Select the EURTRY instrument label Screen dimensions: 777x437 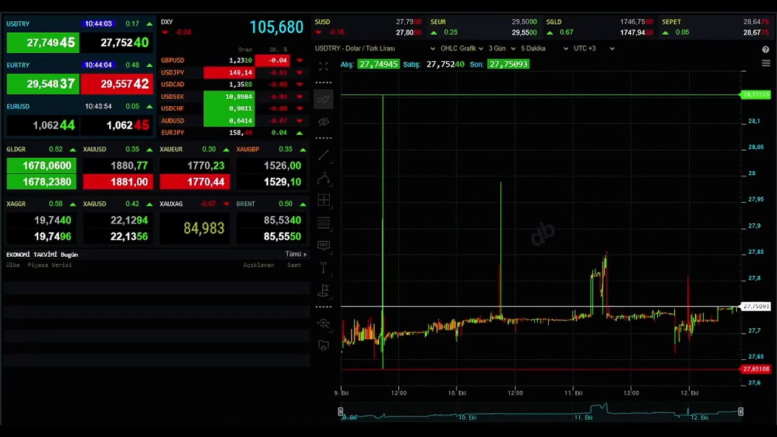pyautogui.click(x=18, y=65)
